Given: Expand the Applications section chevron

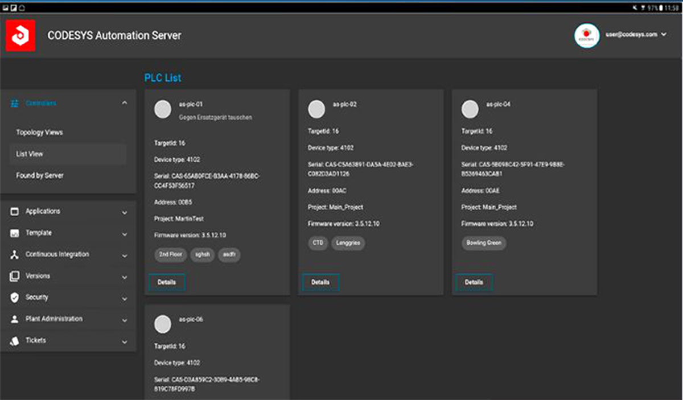Looking at the screenshot, I should pyautogui.click(x=125, y=212).
